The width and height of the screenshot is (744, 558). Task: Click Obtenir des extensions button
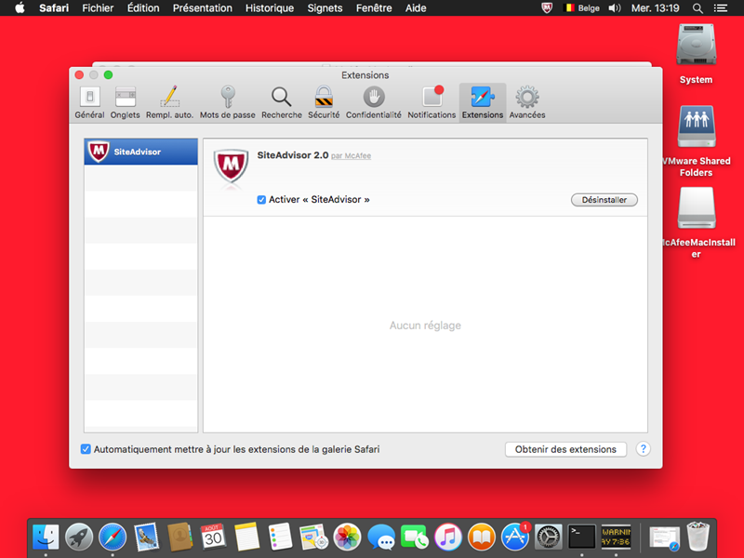tap(565, 449)
